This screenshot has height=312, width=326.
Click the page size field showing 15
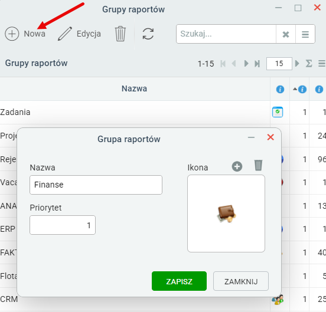click(279, 64)
